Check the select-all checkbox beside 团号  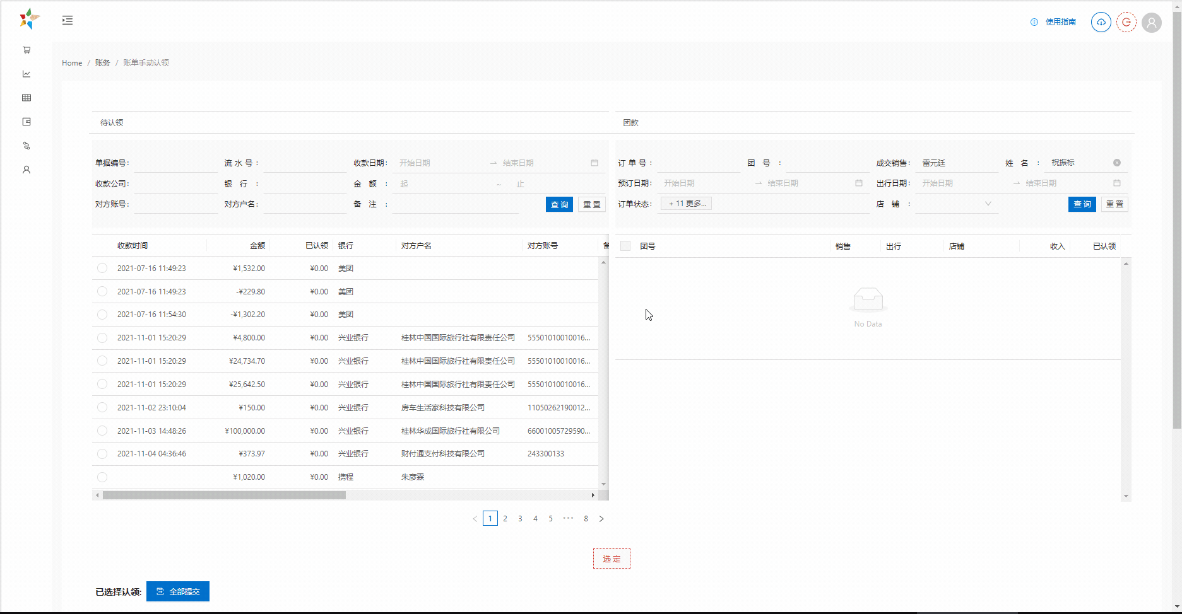coord(625,246)
